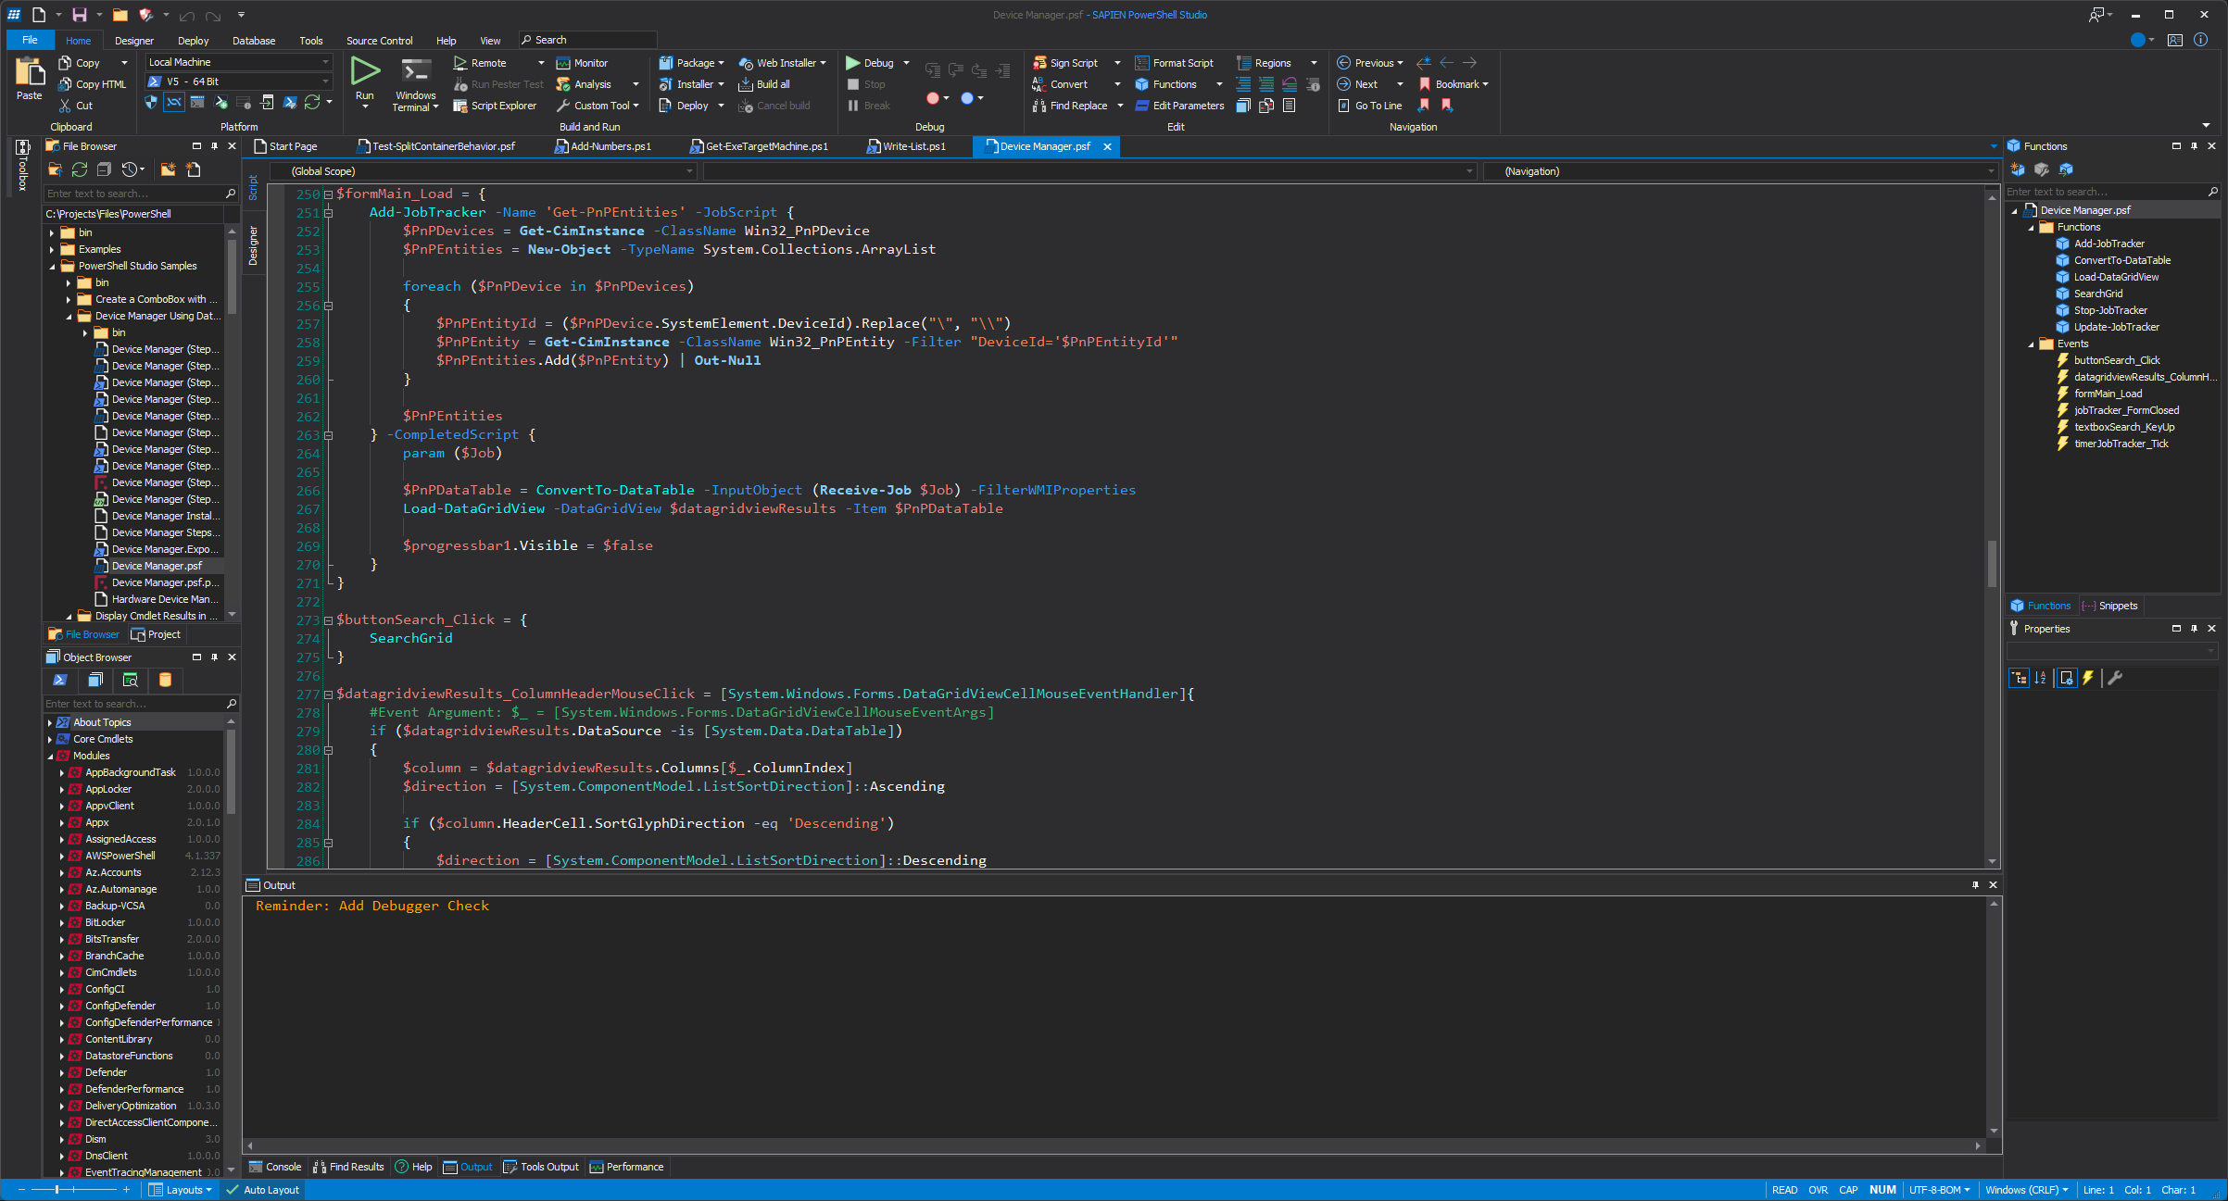
Task: Click the Sign Script icon
Action: [1039, 63]
